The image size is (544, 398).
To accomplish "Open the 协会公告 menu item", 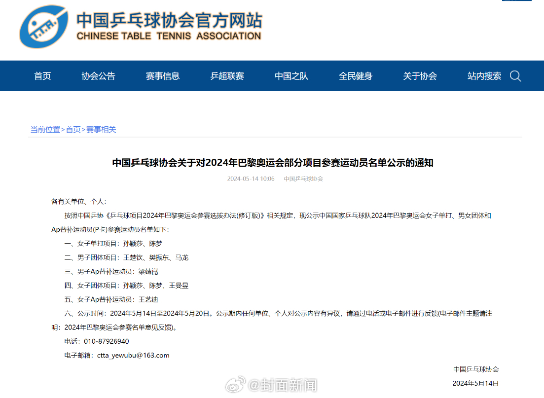I will coord(99,76).
